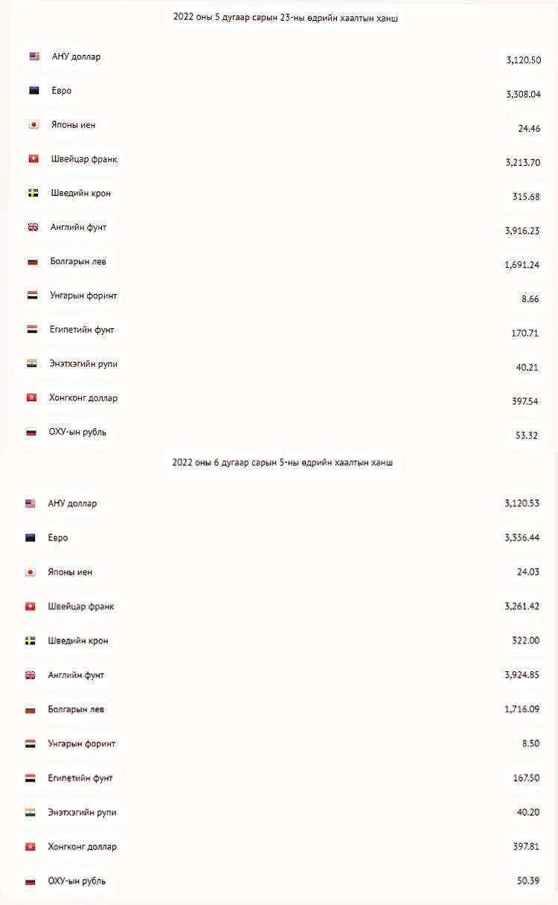The height and width of the screenshot is (905, 558).
Task: Click the Энэтхэгийн рупи label in the May 23 table
Action: [83, 364]
